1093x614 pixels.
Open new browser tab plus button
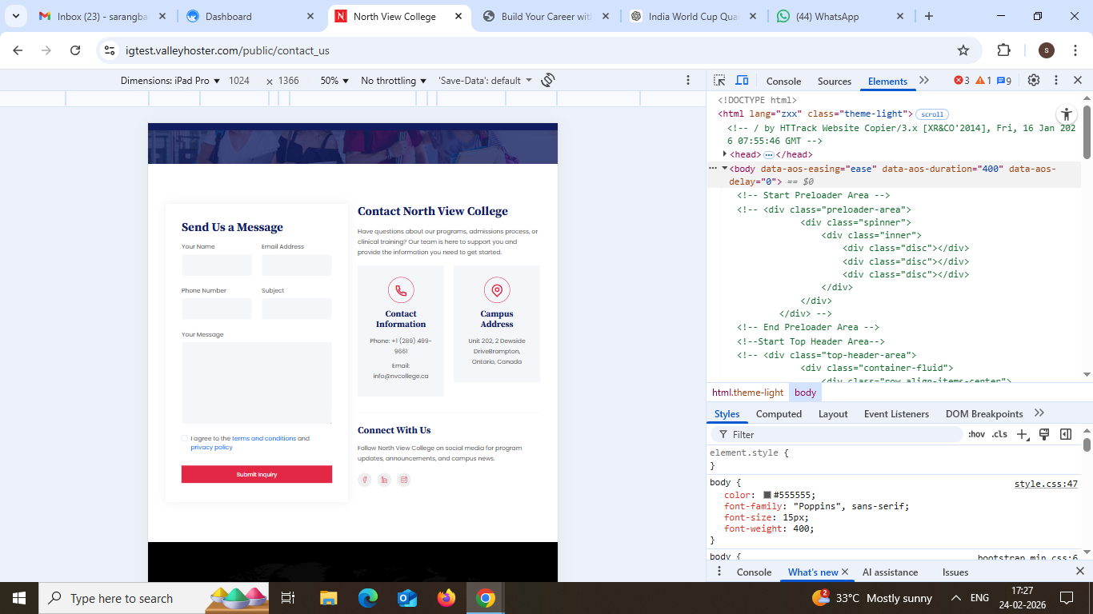[x=929, y=16]
